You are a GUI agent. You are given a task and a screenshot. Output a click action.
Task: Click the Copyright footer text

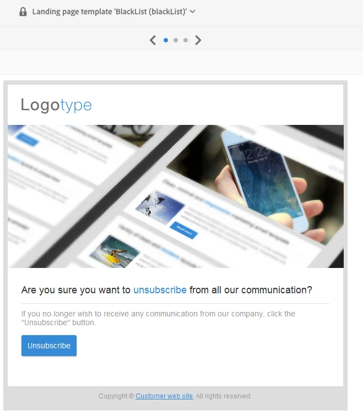pyautogui.click(x=175, y=396)
